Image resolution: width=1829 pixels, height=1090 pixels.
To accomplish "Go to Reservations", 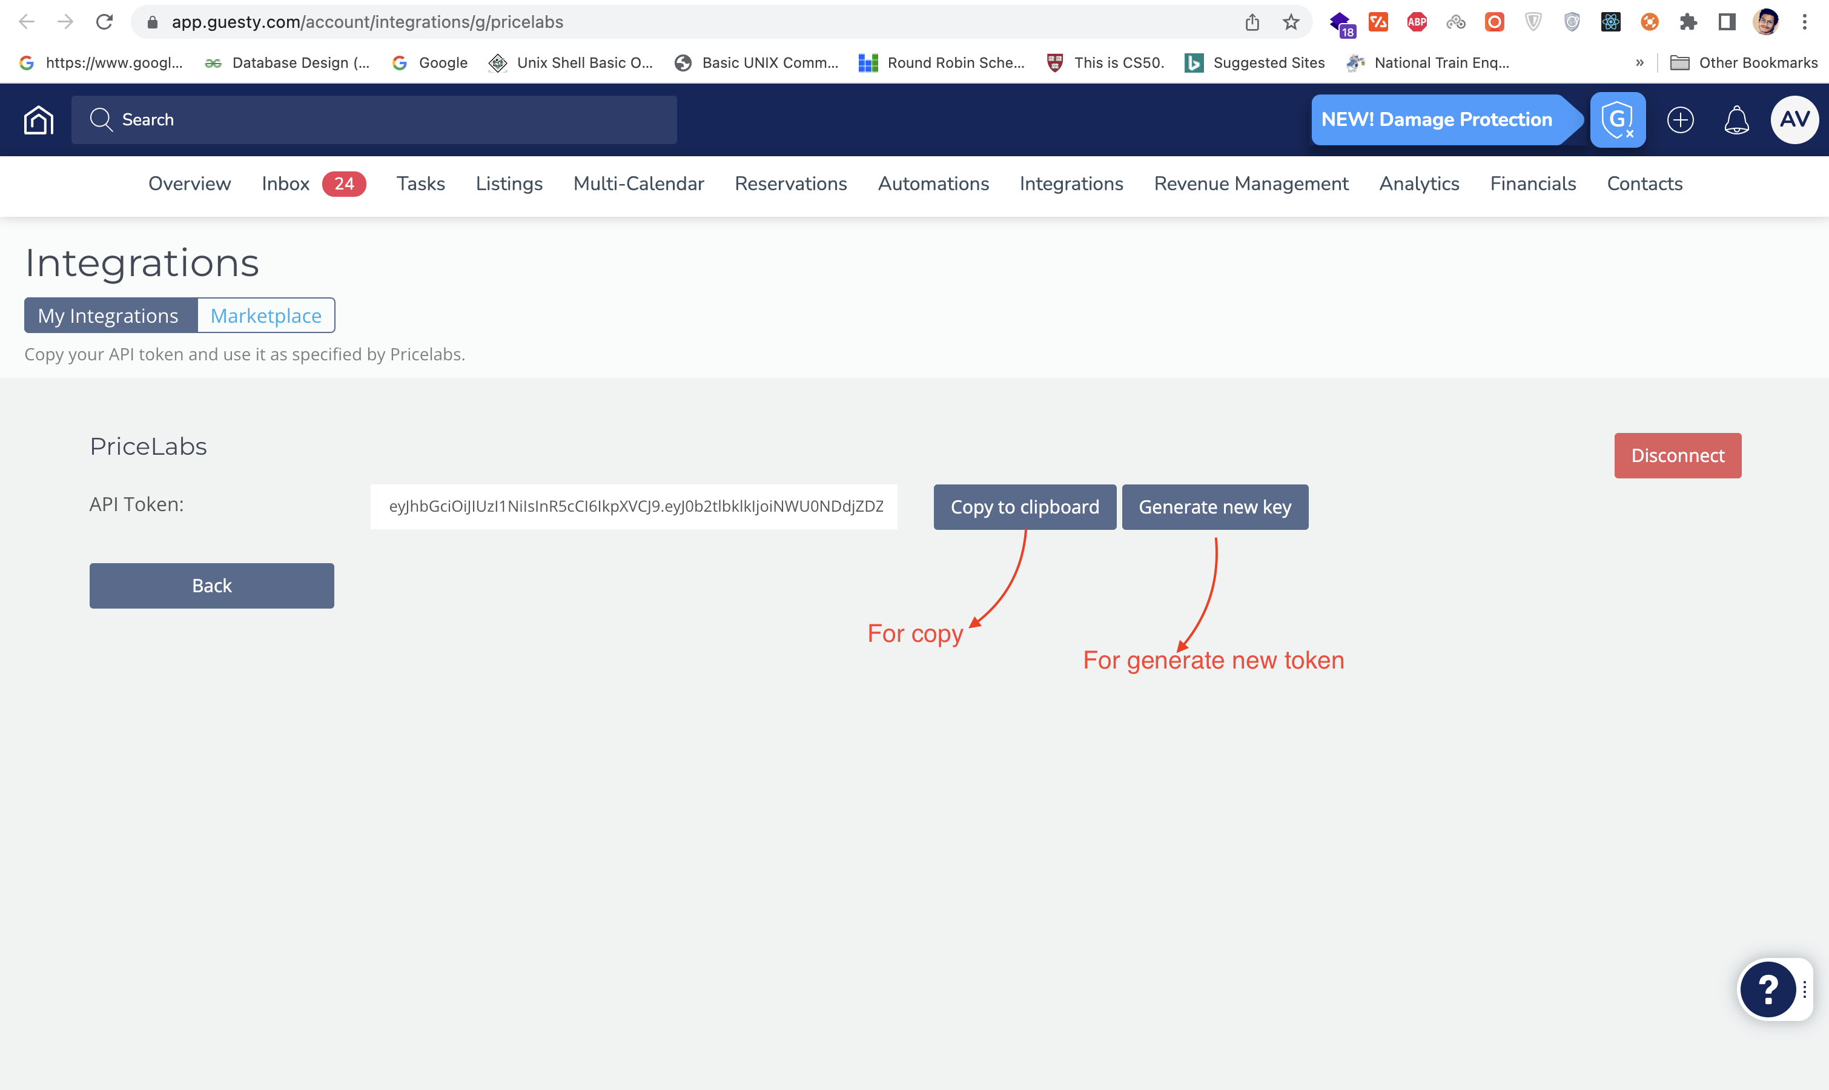I will (790, 183).
